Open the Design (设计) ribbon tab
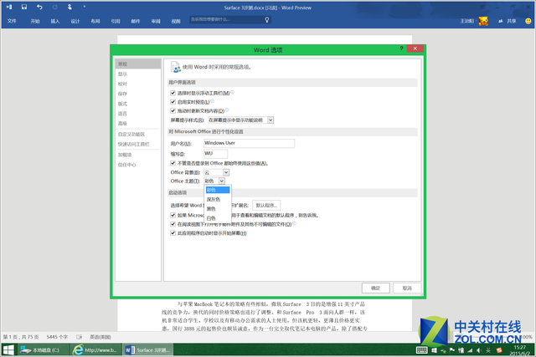The image size is (536, 357). (75, 21)
